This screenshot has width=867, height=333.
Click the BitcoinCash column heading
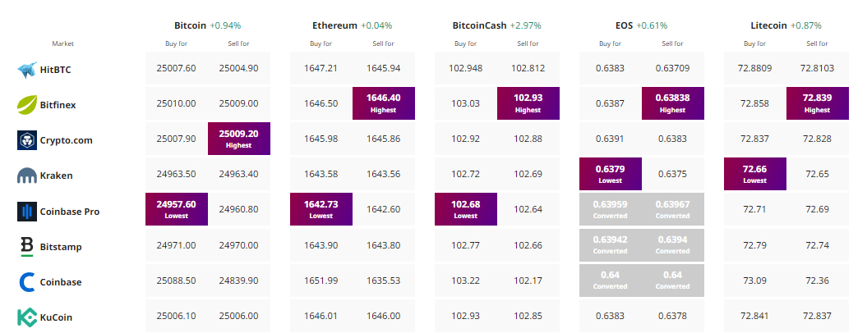point(479,25)
